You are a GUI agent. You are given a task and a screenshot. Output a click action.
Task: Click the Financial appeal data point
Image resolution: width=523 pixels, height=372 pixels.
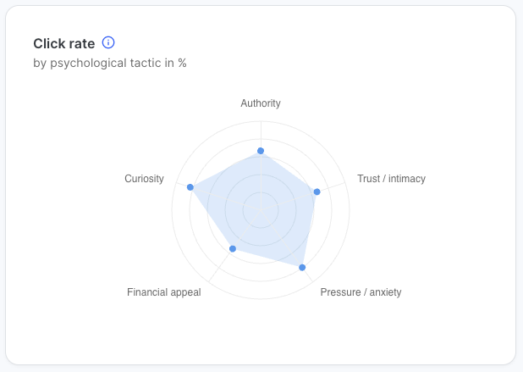point(233,248)
